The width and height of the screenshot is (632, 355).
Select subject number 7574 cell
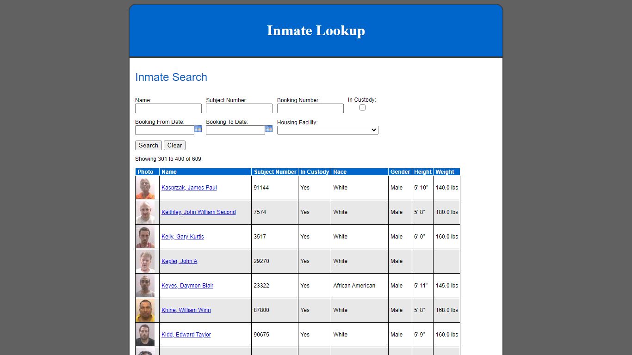click(275, 212)
